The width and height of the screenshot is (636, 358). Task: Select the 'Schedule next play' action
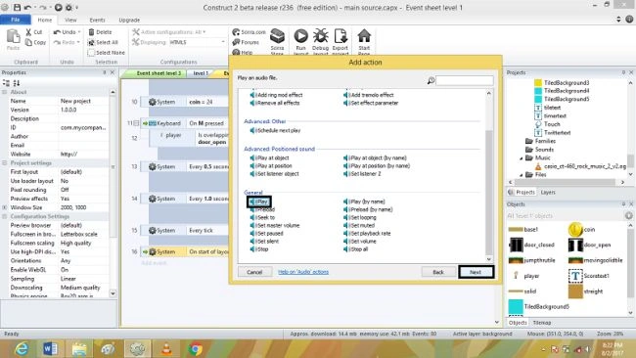point(275,130)
